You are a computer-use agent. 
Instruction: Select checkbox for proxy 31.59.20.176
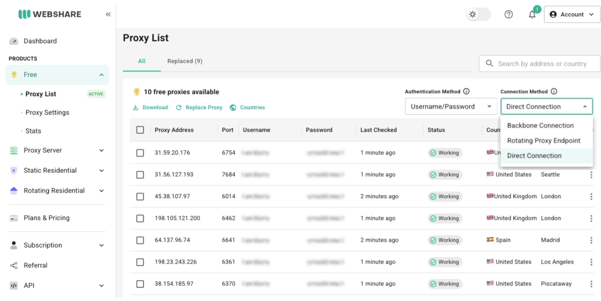coord(140,153)
